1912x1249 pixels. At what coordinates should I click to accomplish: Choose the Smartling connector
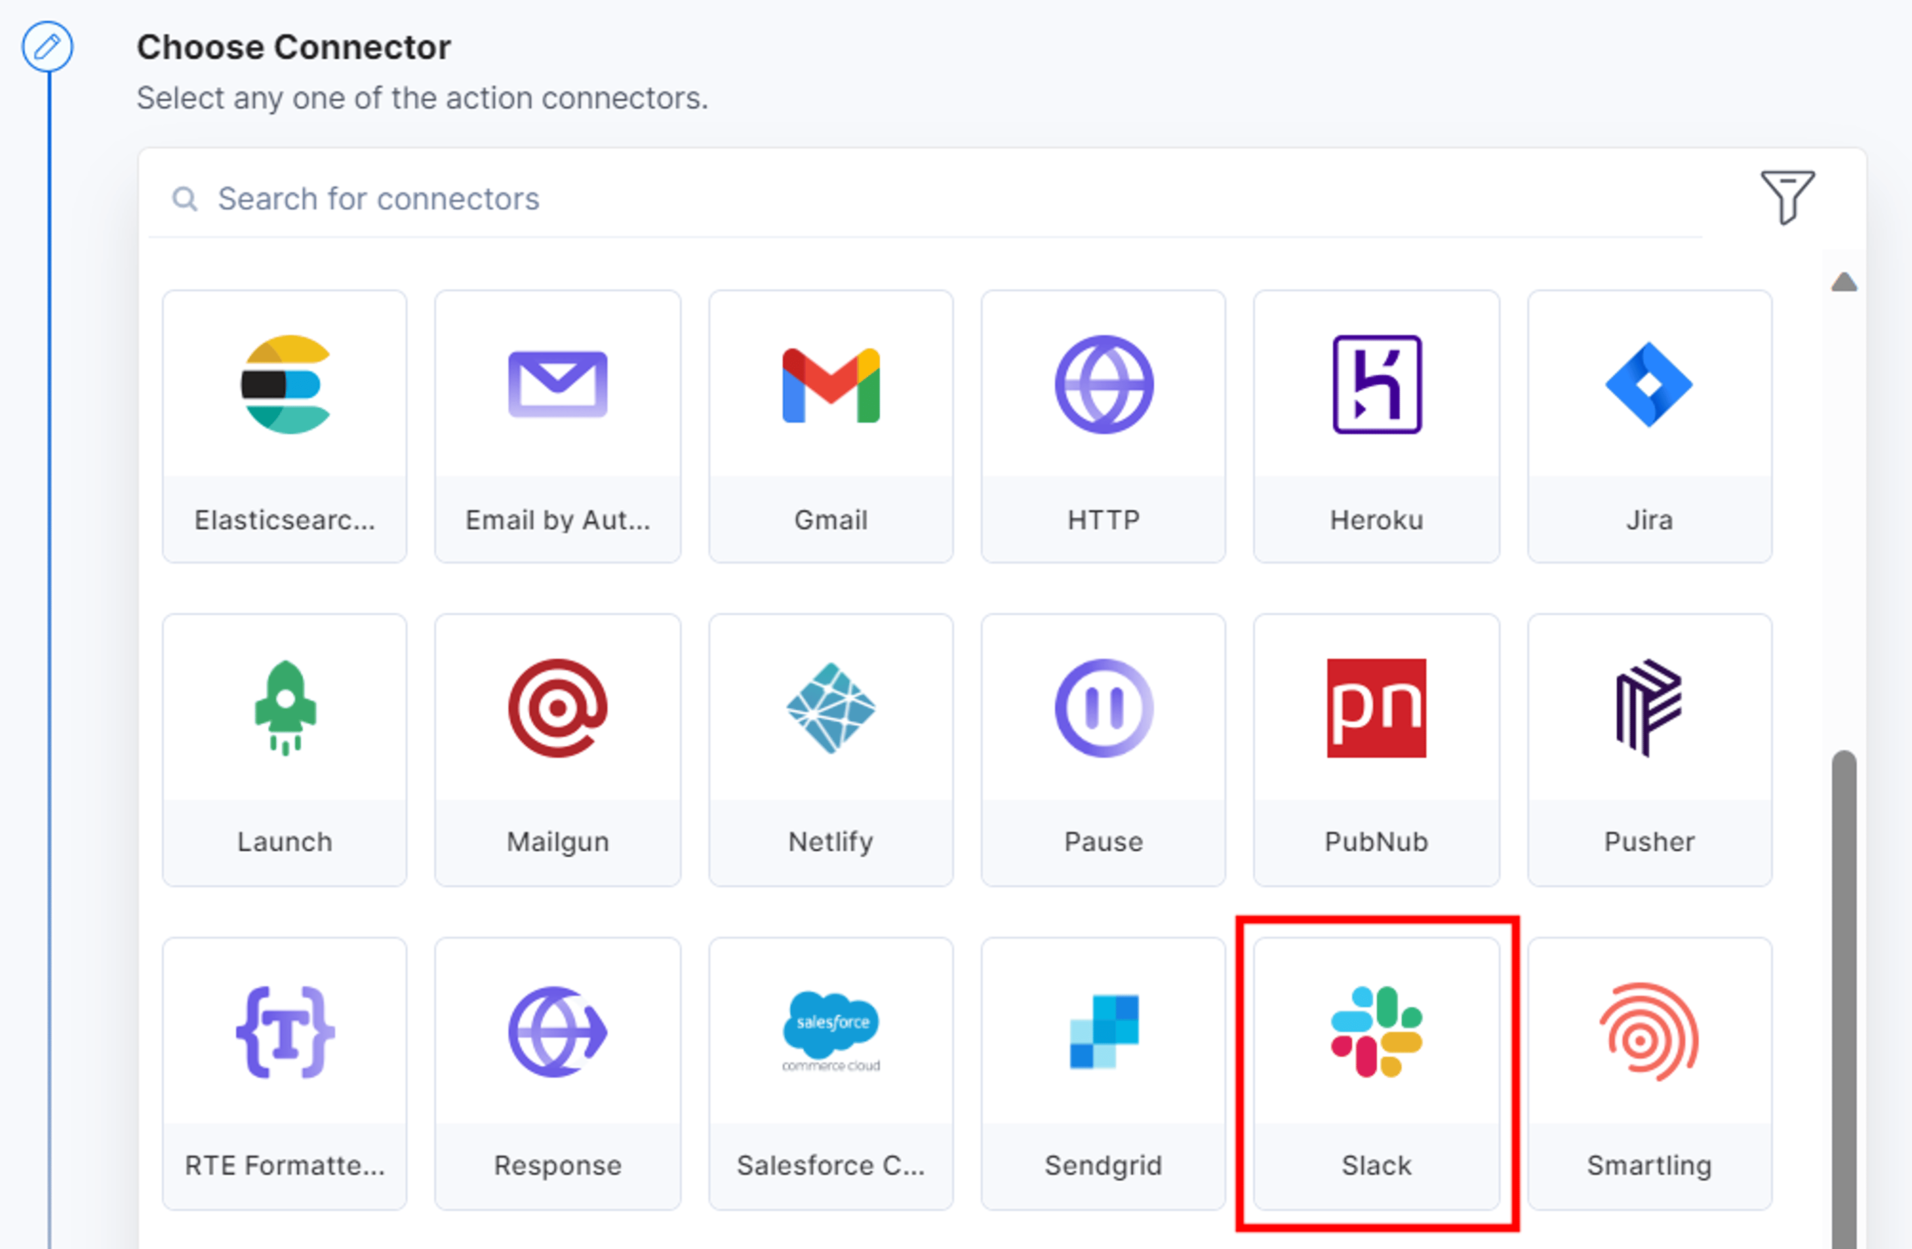[1649, 1074]
